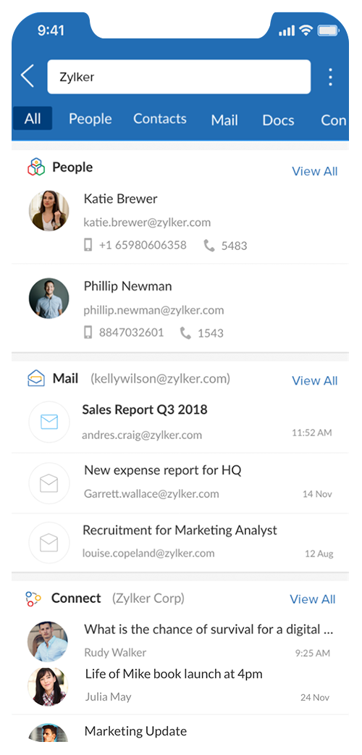Tap the Connect app icon
This screenshot has width=362, height=755.
coord(33,598)
